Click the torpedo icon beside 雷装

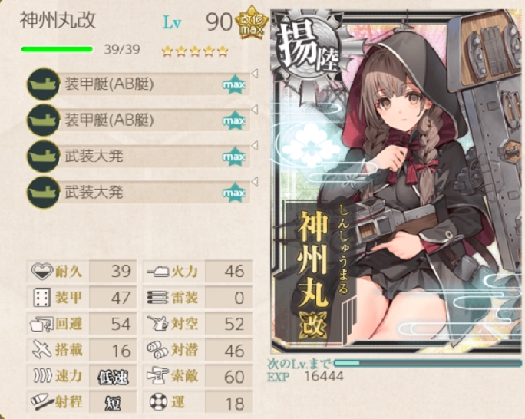tap(157, 298)
